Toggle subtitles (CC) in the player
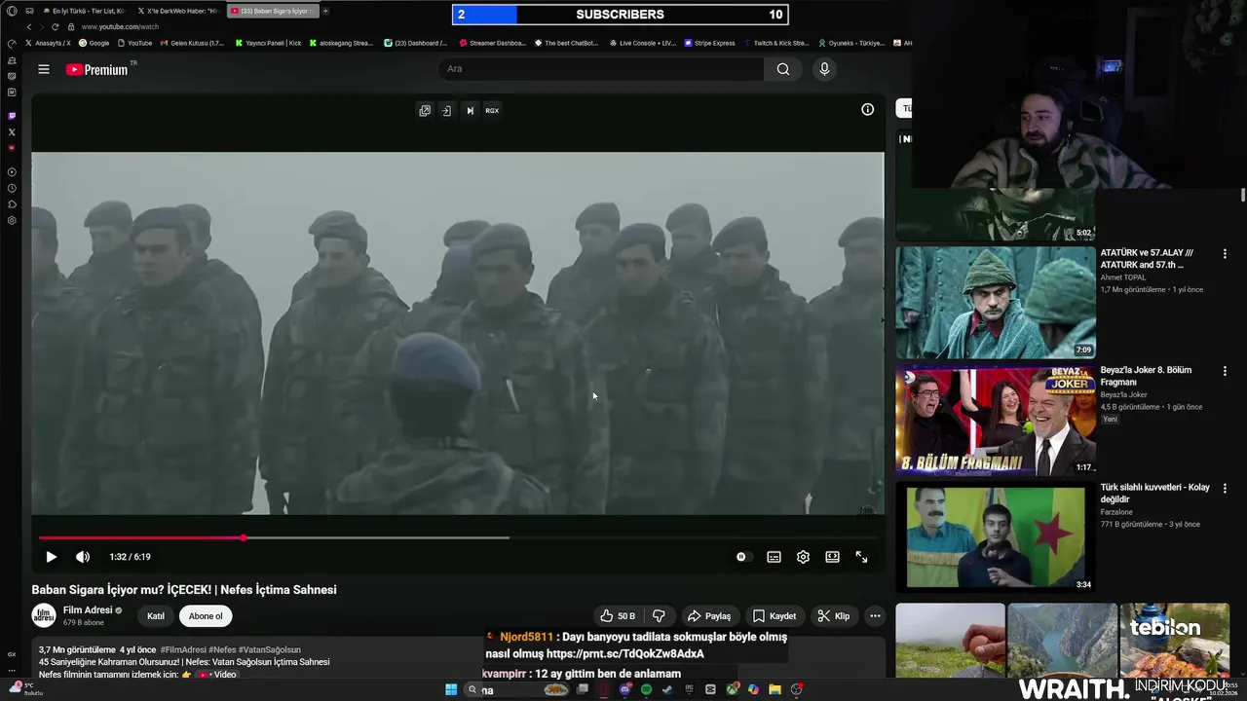This screenshot has height=701, width=1247. (774, 557)
